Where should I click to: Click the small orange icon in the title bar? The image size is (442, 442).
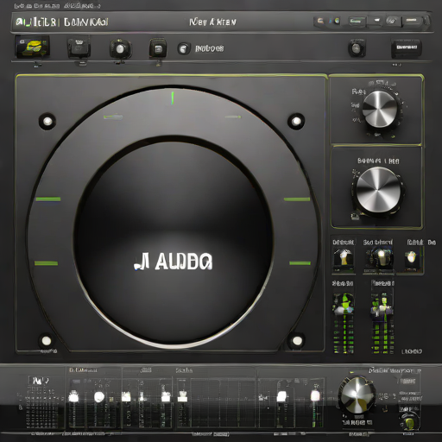[320, 21]
